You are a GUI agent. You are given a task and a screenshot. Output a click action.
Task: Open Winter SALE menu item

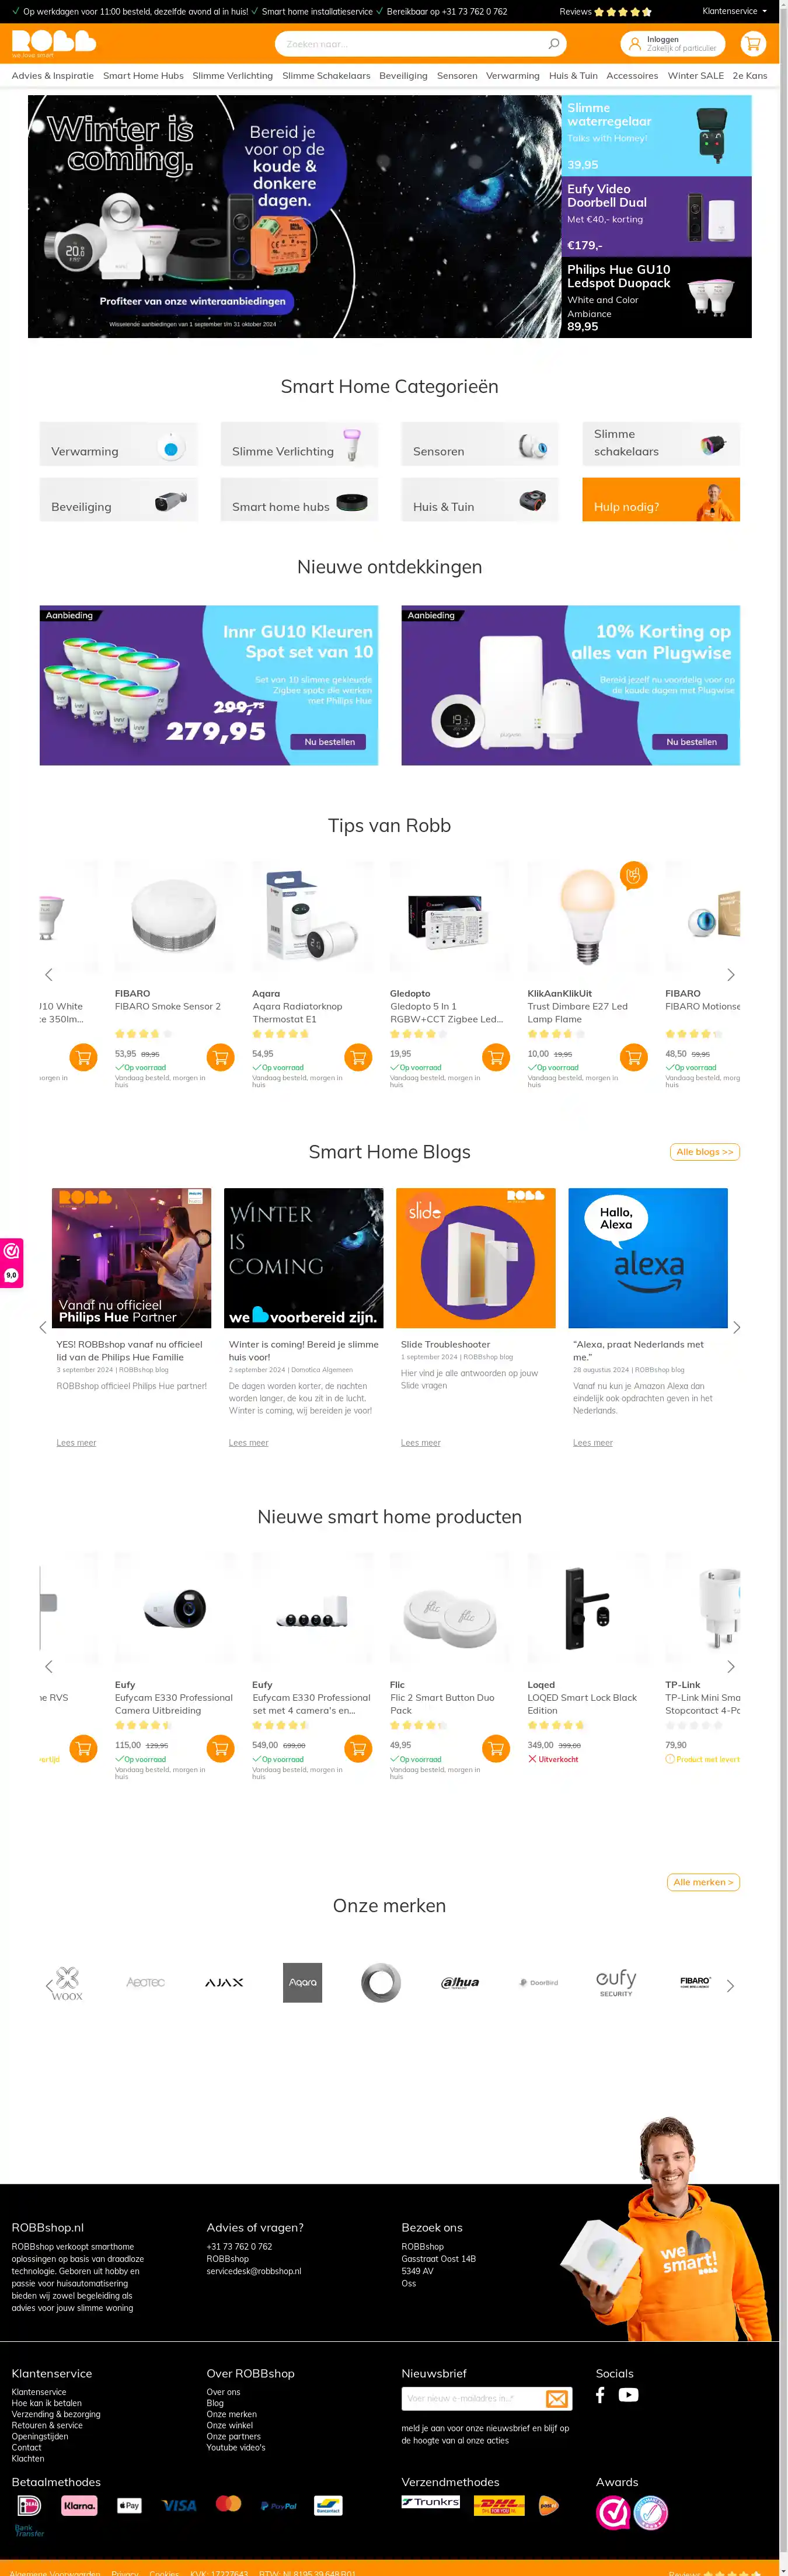[x=696, y=76]
